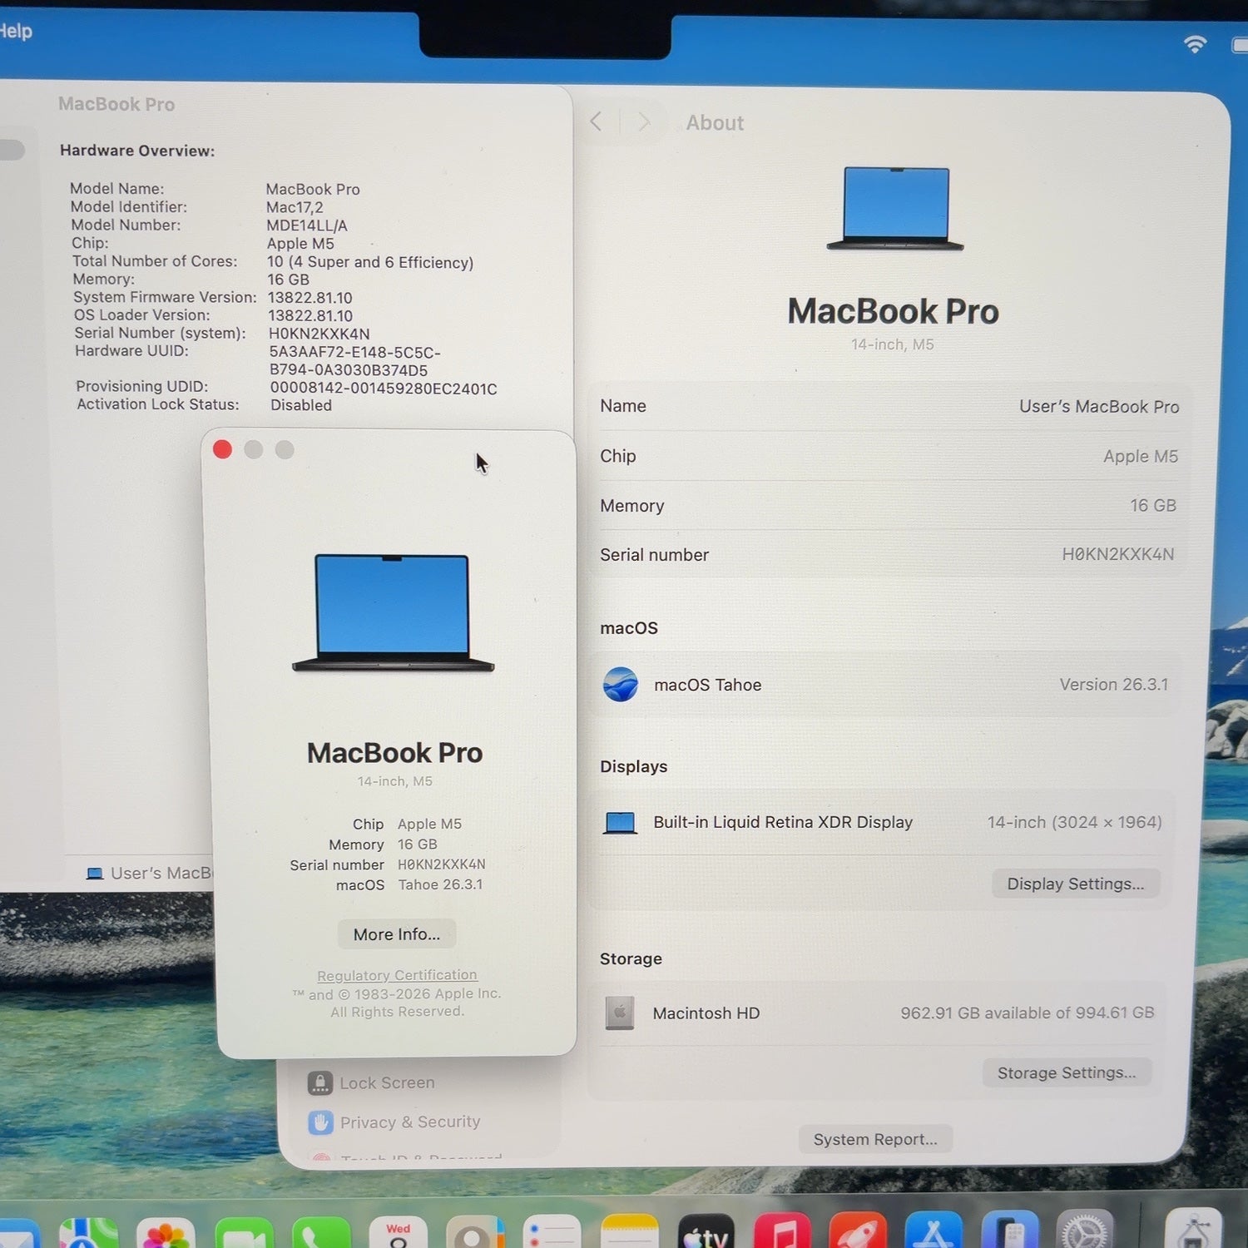Click 962.91 GB available storage text

point(1028,1013)
